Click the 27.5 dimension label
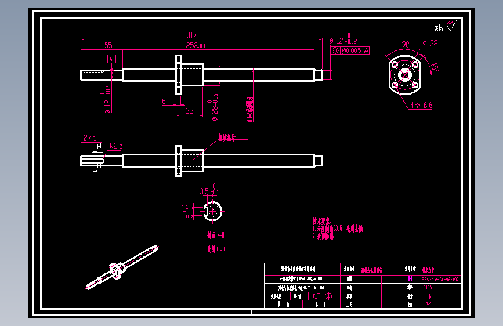The height and width of the screenshot is (326, 503). tap(90, 137)
